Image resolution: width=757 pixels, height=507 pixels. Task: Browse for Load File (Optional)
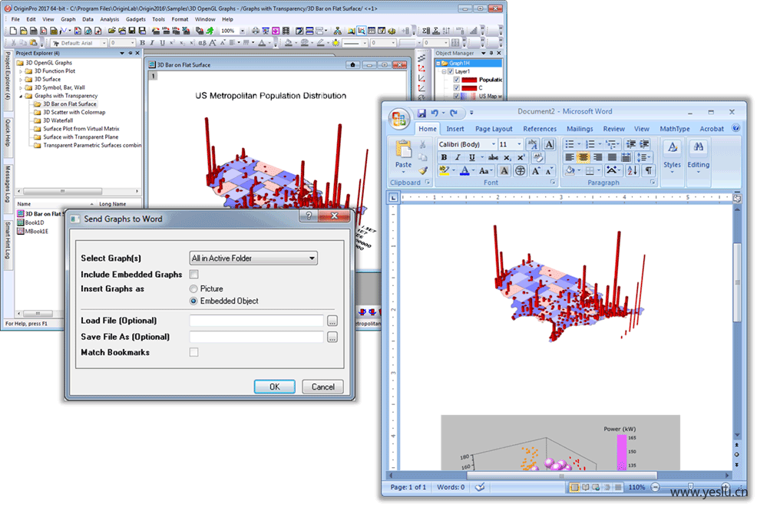point(332,321)
